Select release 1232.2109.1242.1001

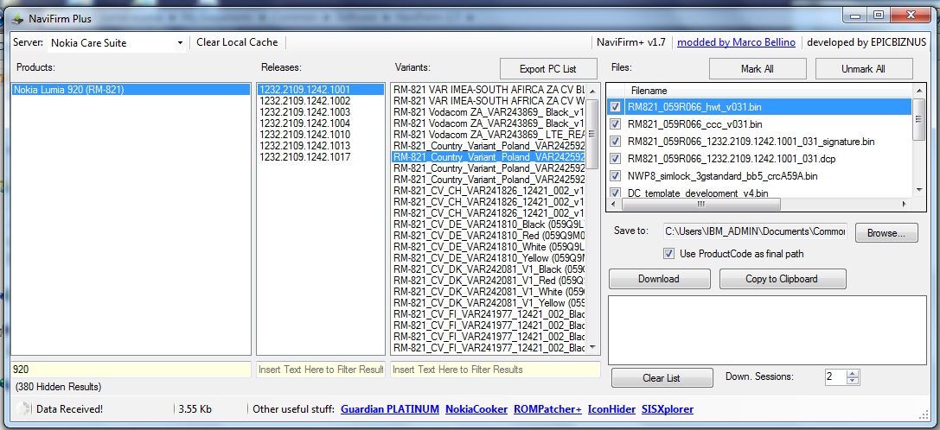tap(321, 90)
